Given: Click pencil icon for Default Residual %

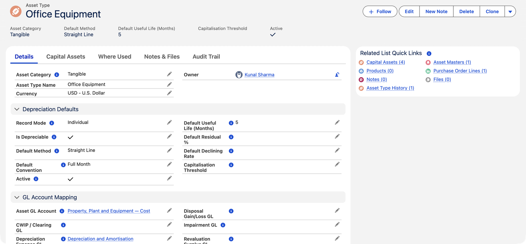Looking at the screenshot, I should click(x=337, y=136).
